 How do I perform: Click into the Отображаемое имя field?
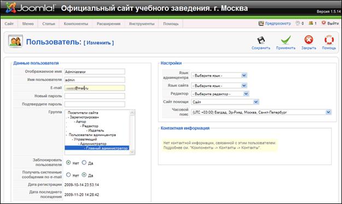[95, 72]
